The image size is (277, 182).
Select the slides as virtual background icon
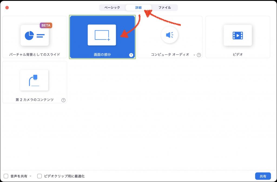click(35, 35)
